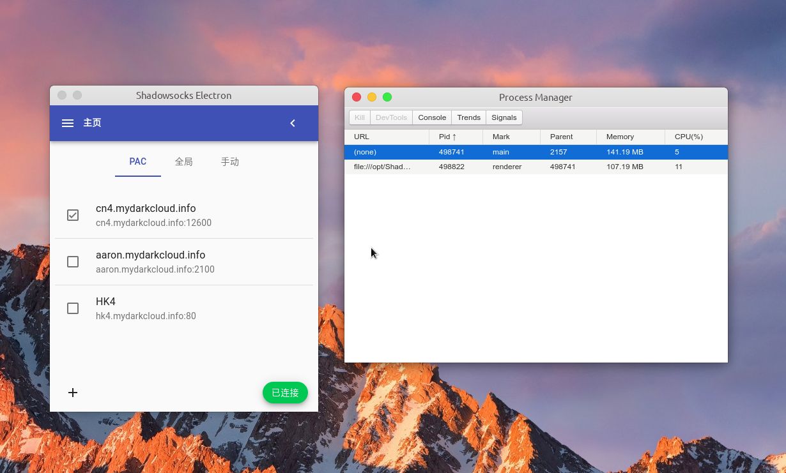Uncheck the cn4.mydarkcloud.info server checkbox

[73, 215]
